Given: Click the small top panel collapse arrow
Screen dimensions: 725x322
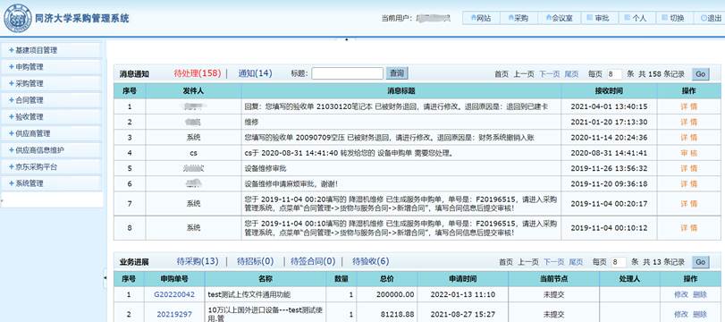Looking at the screenshot, I should (x=347, y=39).
